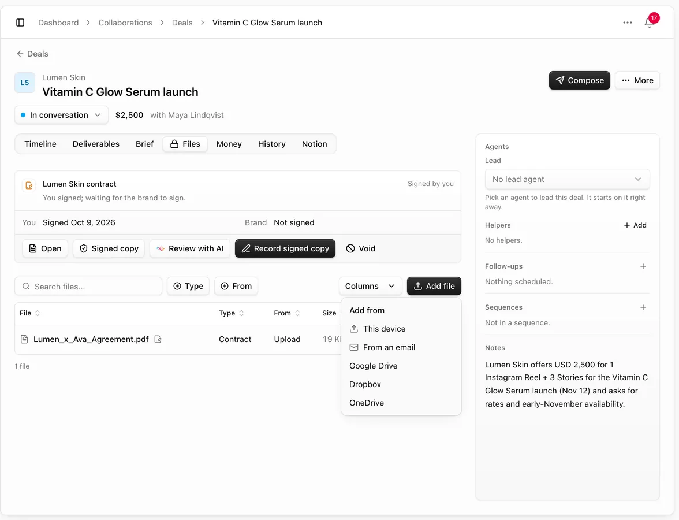Click the Compose button
679x520 pixels.
pos(580,80)
